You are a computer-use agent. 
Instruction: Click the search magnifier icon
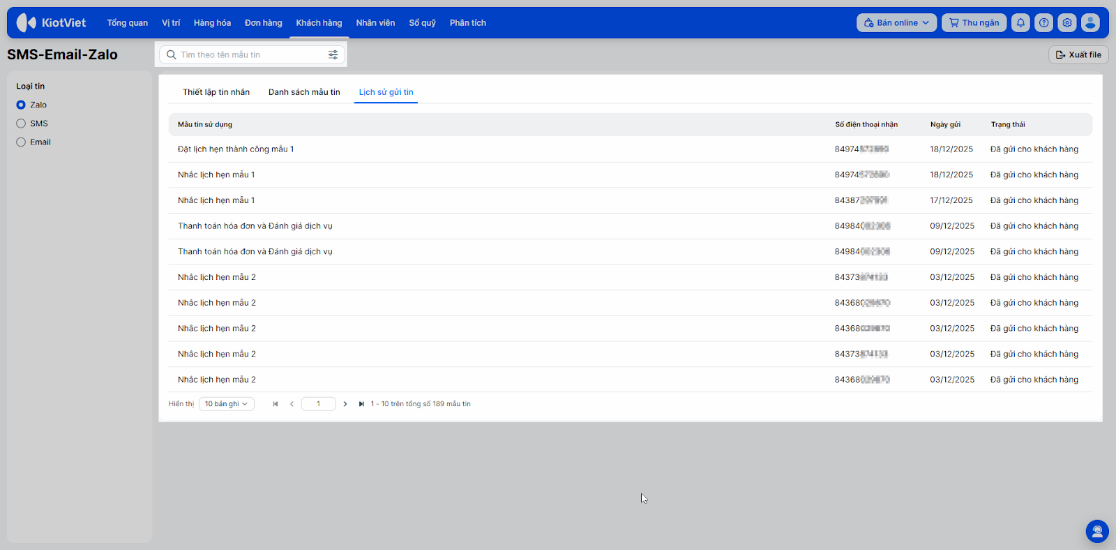tap(172, 54)
